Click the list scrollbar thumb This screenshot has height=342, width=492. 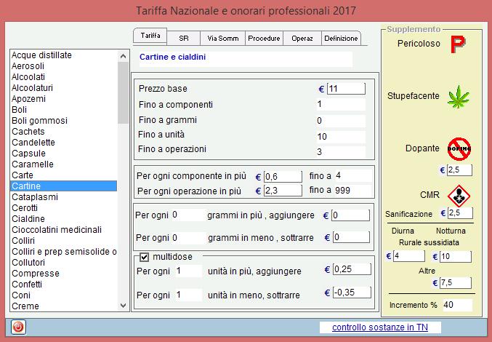(x=123, y=92)
